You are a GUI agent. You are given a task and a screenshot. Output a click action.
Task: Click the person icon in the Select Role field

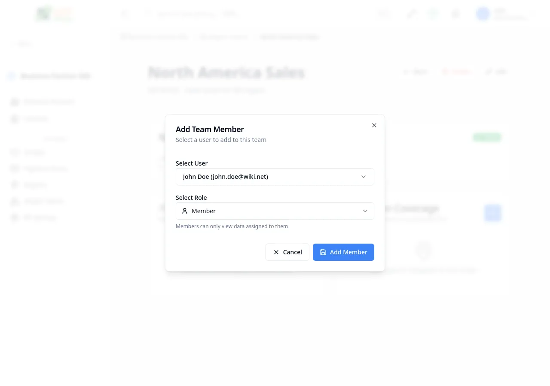click(x=185, y=211)
